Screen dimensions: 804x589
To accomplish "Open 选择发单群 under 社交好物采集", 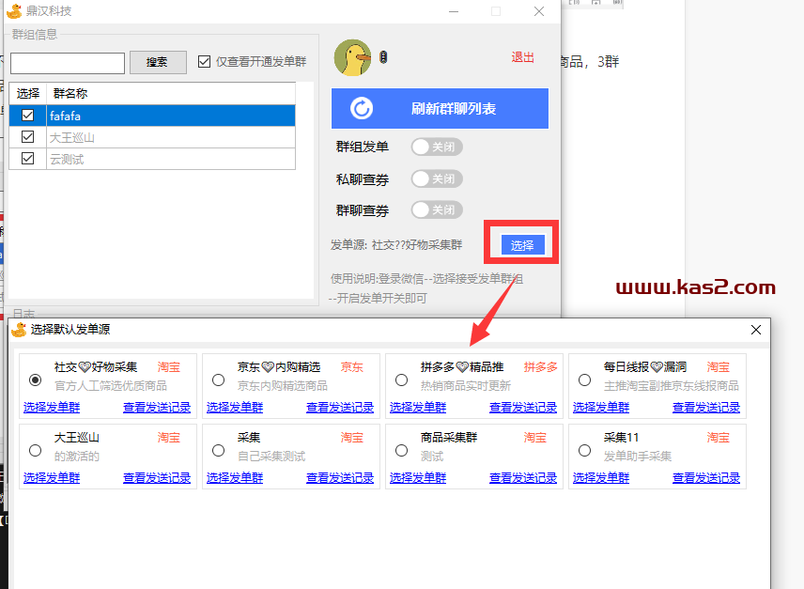I will point(52,408).
